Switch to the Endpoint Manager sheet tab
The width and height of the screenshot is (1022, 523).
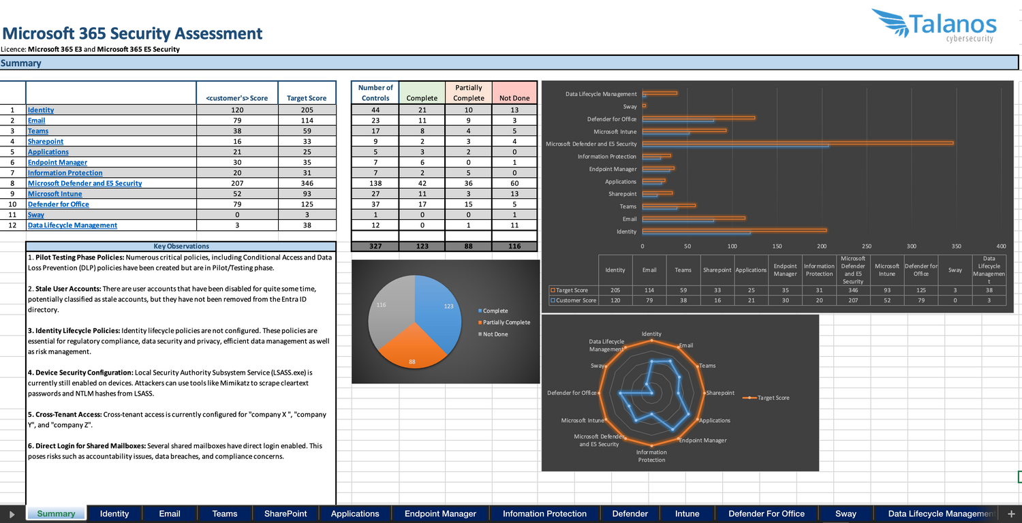click(x=440, y=514)
